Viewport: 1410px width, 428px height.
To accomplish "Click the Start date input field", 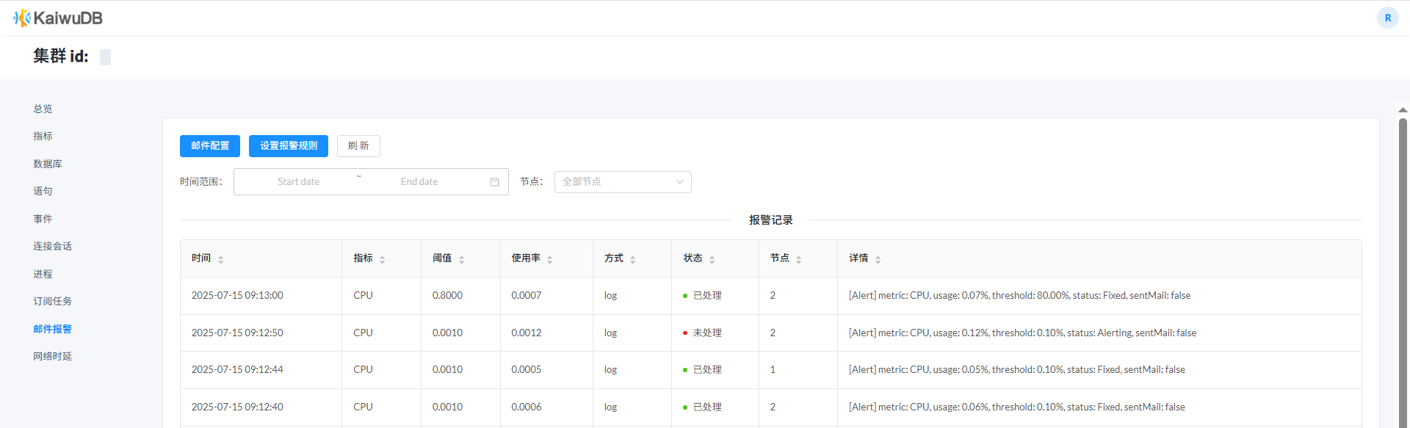I will click(x=298, y=182).
